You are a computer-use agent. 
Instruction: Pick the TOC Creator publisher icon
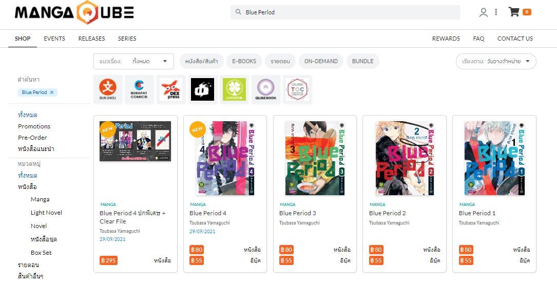coord(297,89)
